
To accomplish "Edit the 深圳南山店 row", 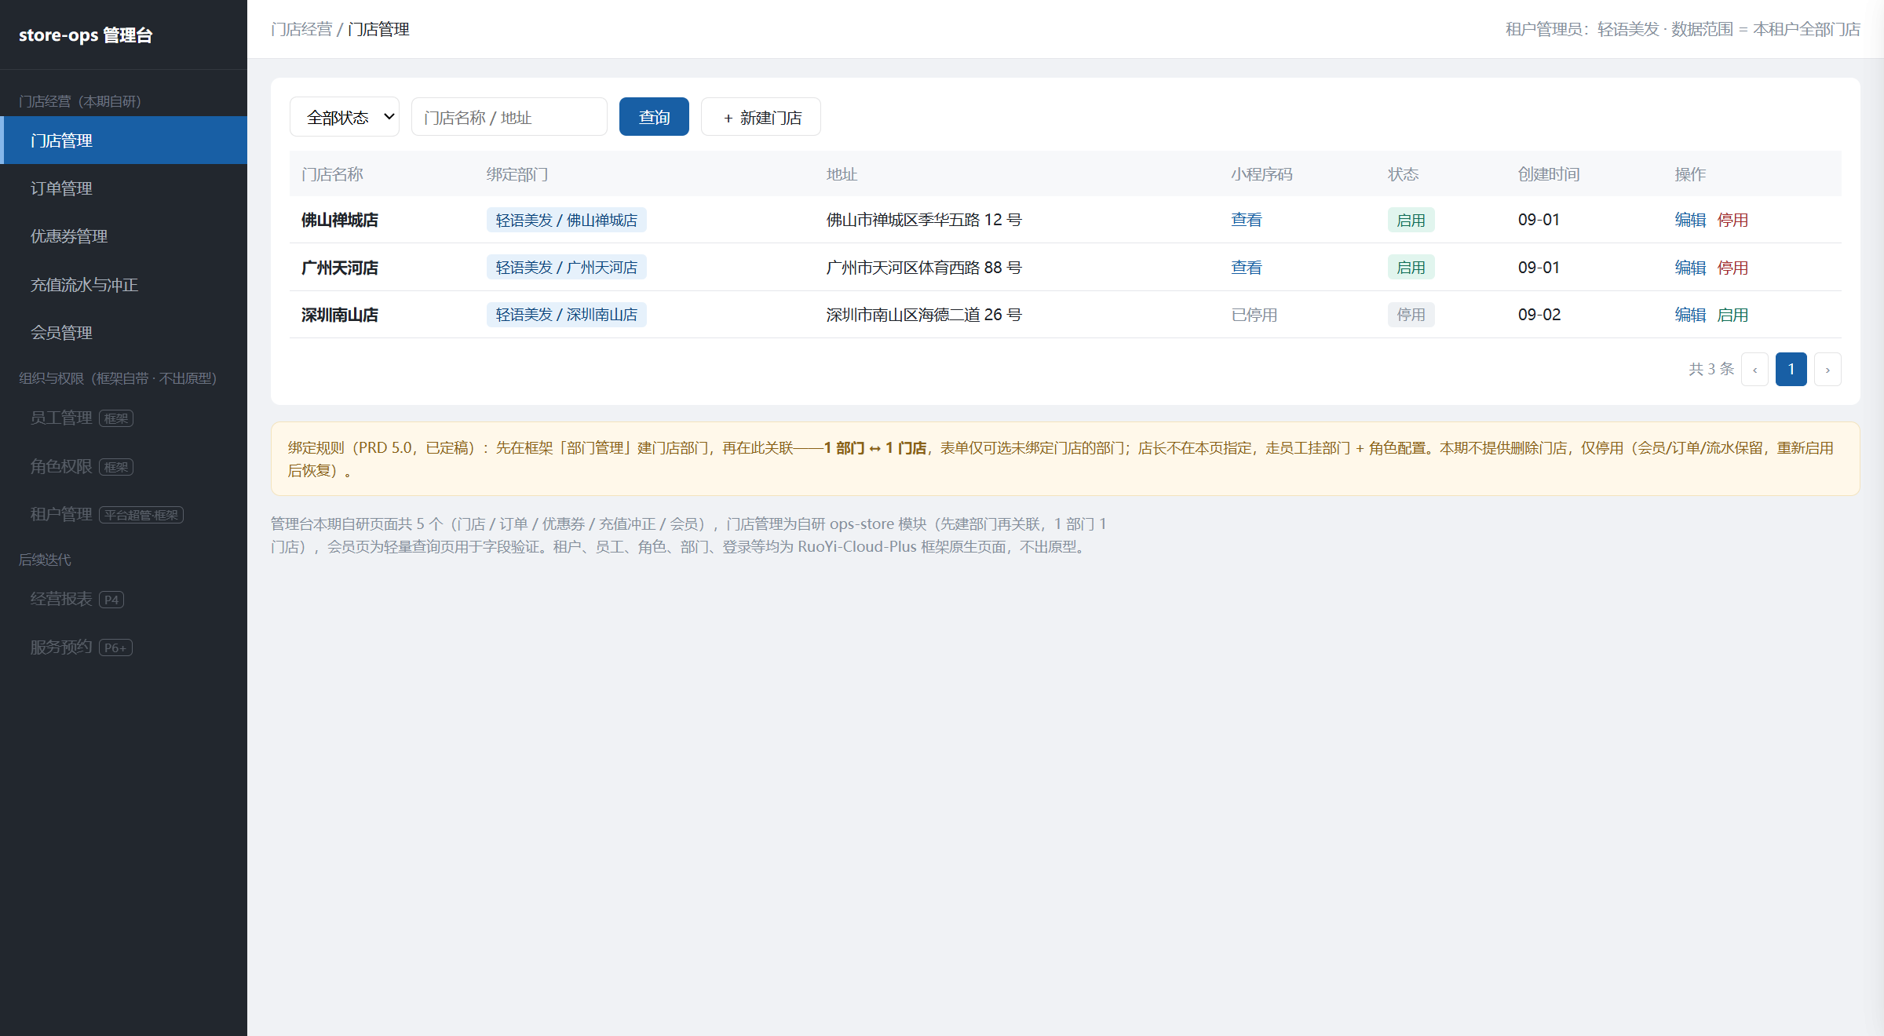I will (x=1690, y=315).
